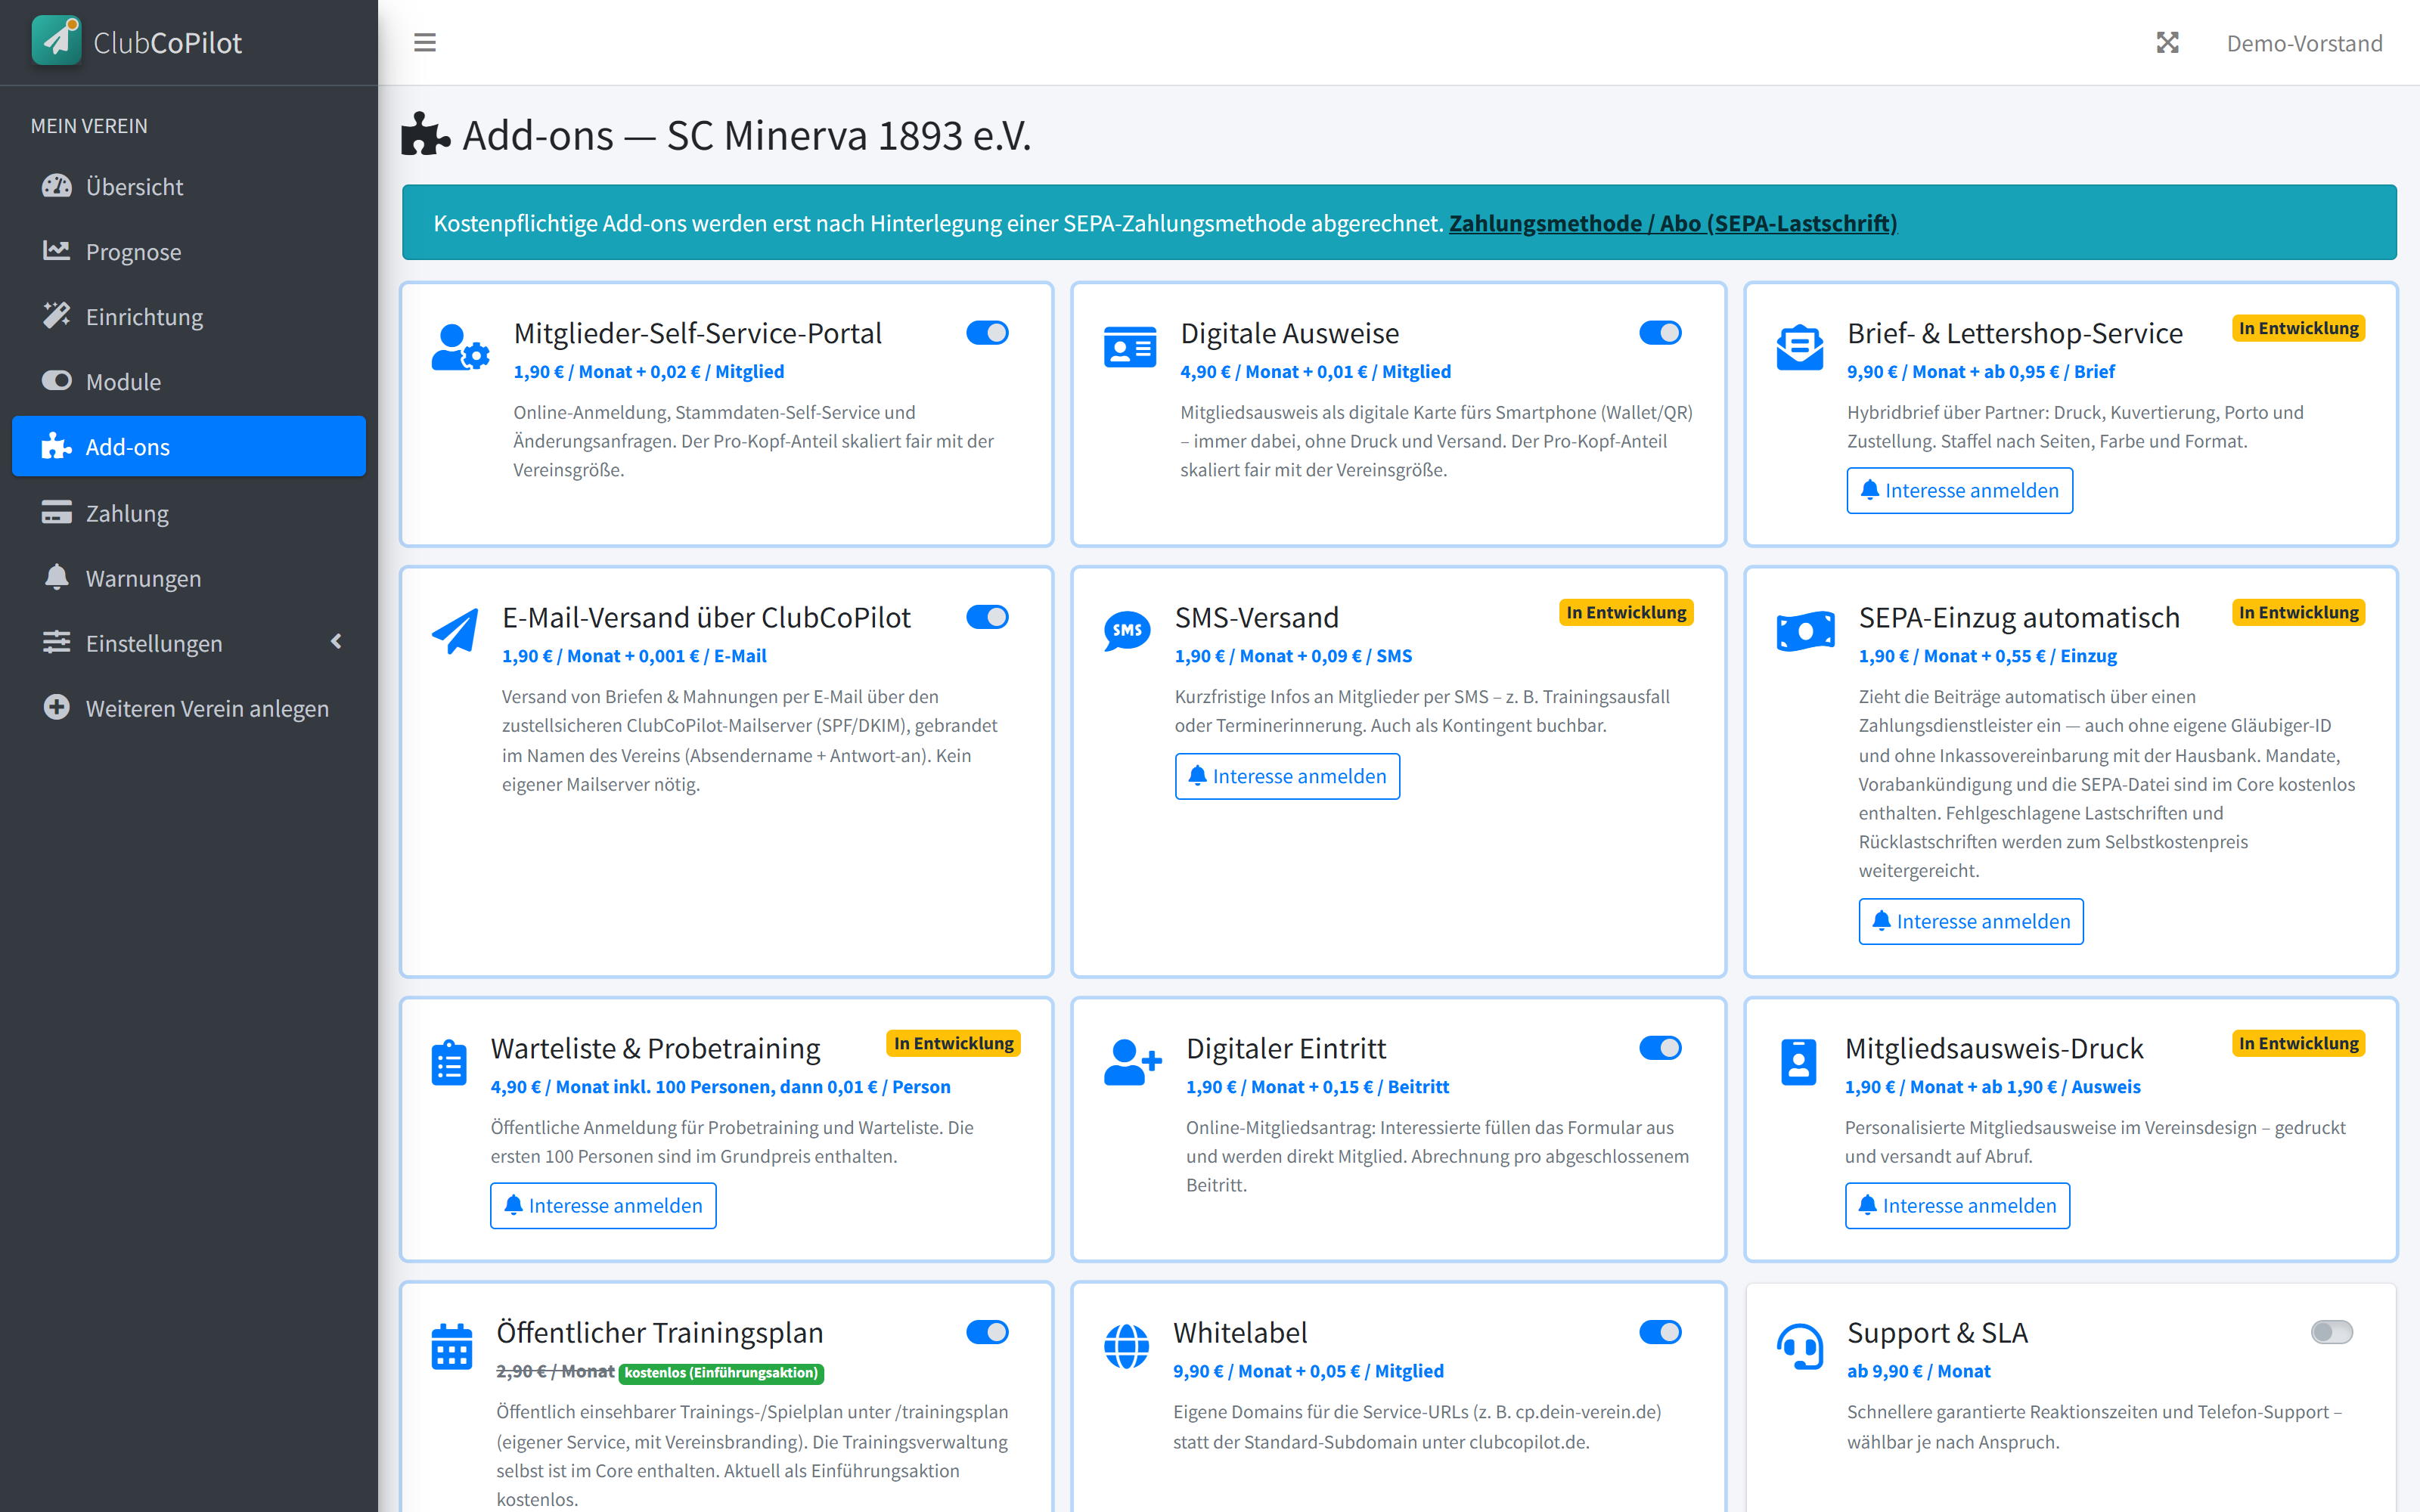Click the Support & SLA headset icon
This screenshot has width=2420, height=1512.
coord(1799,1346)
